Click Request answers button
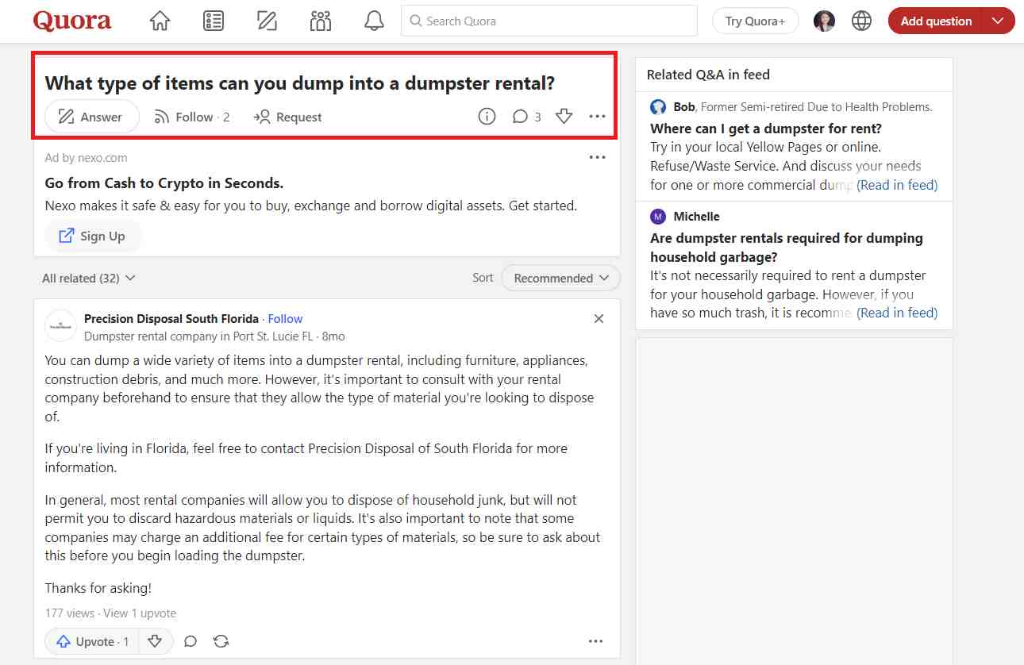 (x=287, y=117)
